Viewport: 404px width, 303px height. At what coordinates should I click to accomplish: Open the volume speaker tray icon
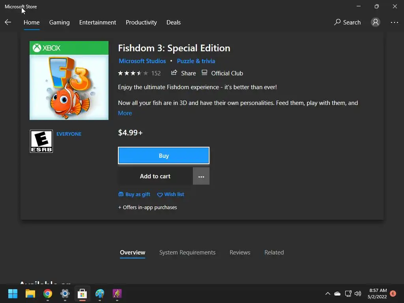pyautogui.click(x=357, y=294)
